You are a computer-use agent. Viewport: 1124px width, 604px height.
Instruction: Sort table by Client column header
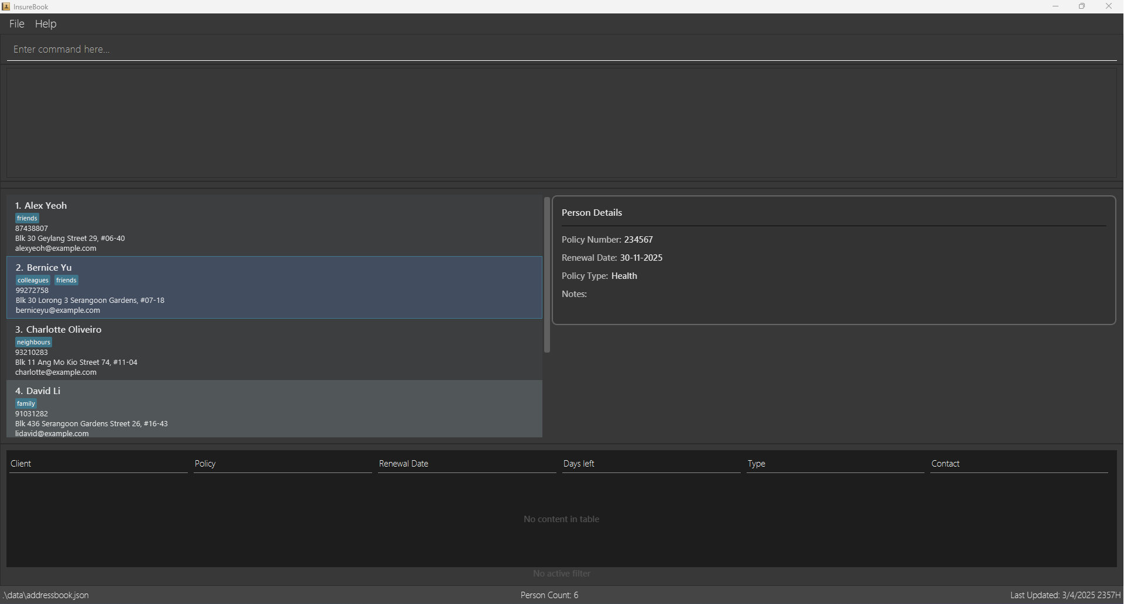click(98, 464)
